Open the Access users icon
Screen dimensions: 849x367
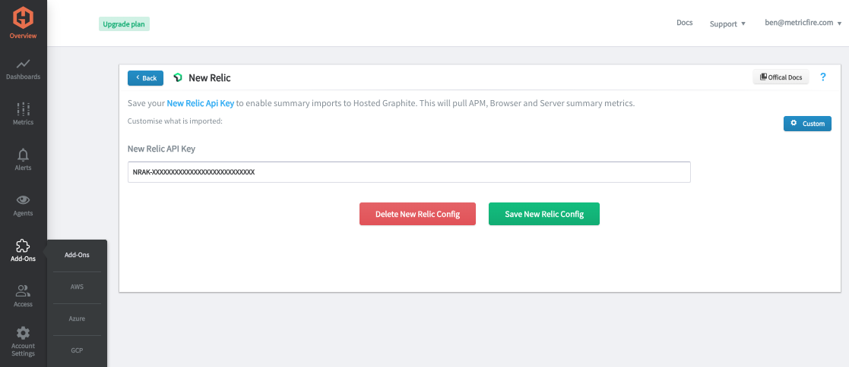(24, 292)
